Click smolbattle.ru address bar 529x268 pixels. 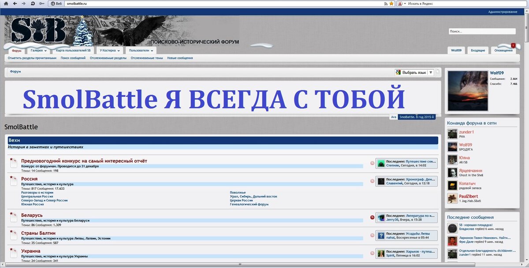tap(224, 4)
